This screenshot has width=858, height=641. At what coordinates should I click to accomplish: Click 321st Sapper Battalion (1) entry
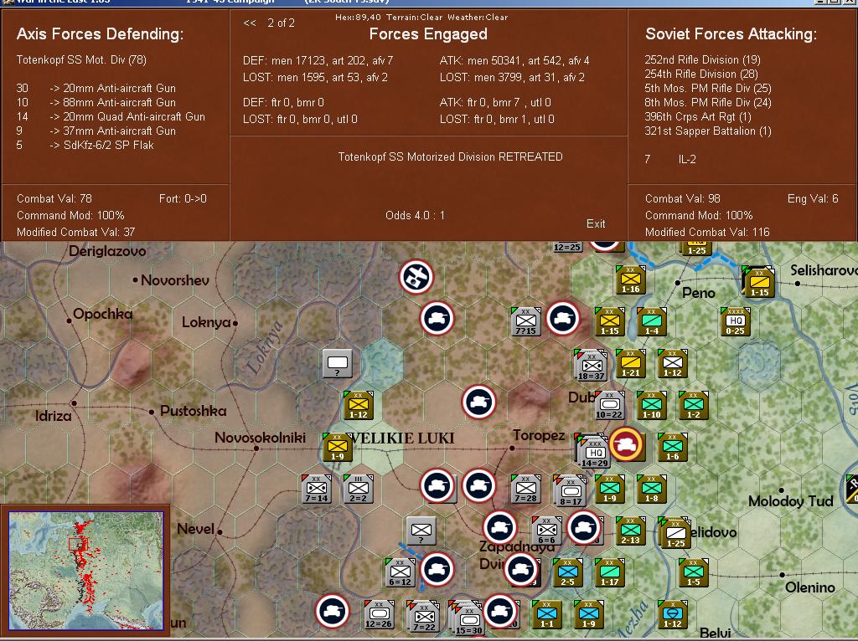707,131
